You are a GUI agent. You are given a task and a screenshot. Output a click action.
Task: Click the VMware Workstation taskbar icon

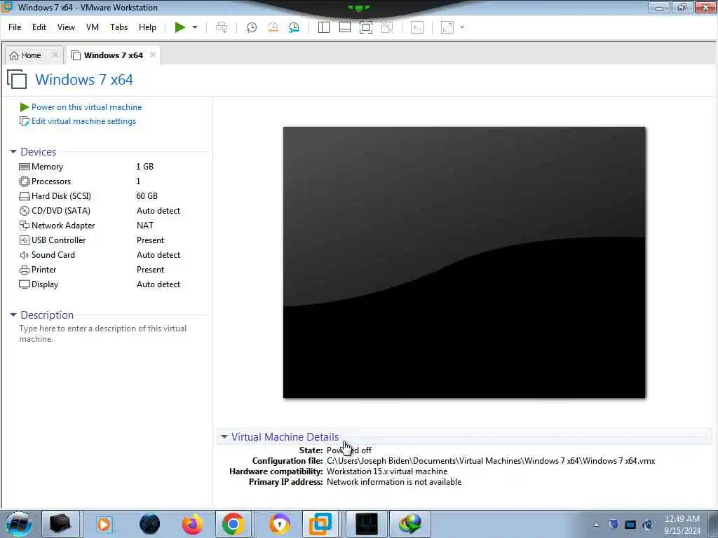click(320, 524)
